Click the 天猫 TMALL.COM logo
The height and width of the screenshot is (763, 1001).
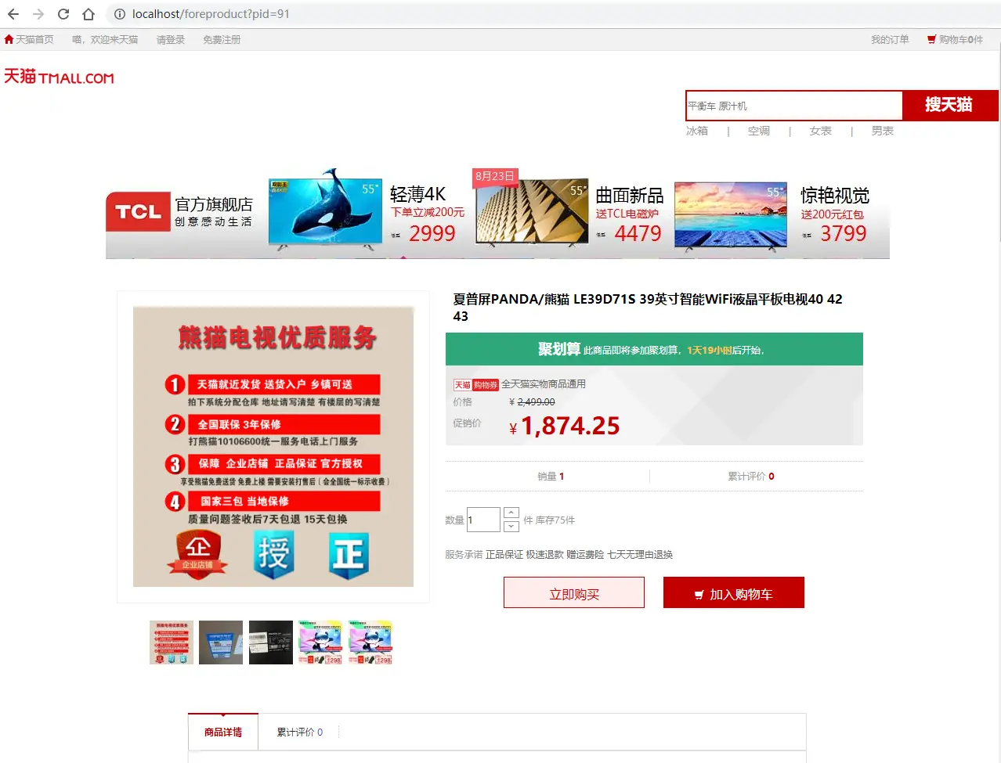click(59, 76)
